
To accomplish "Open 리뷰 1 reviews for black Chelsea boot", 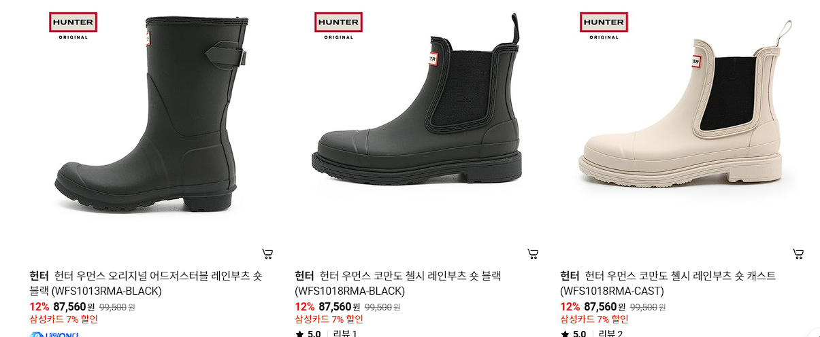I will pyautogui.click(x=345, y=334).
